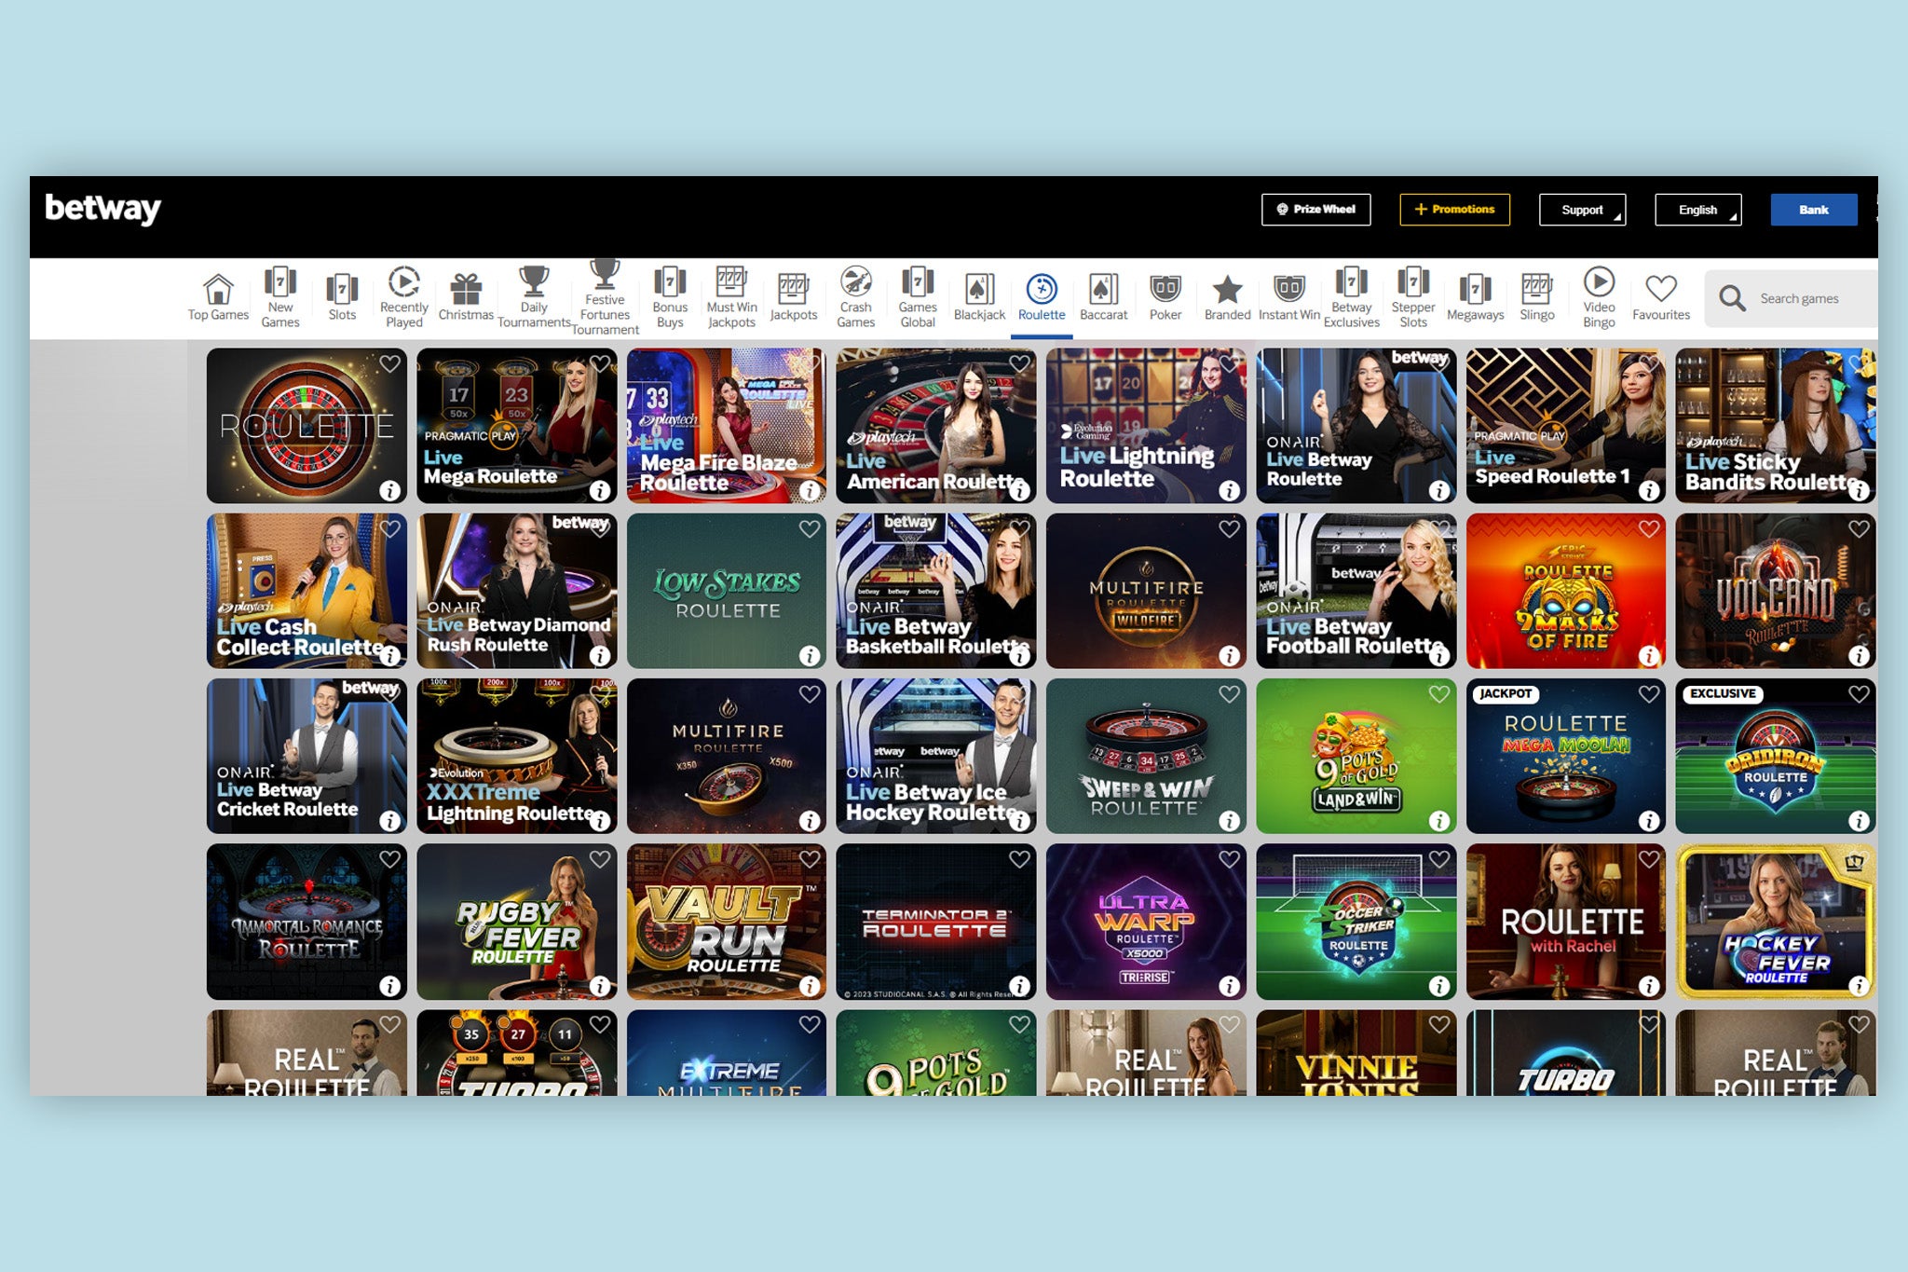Open the Crash Games category
1908x1272 pixels.
(x=855, y=298)
